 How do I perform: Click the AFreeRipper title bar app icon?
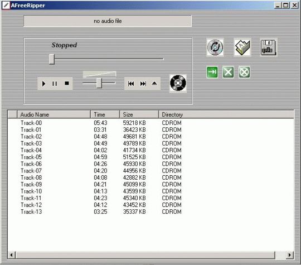click(6, 5)
